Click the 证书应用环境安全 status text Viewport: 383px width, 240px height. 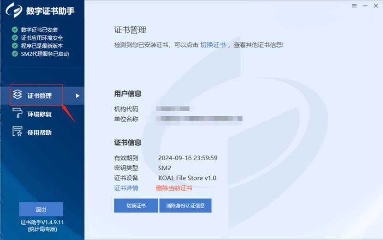tap(42, 38)
